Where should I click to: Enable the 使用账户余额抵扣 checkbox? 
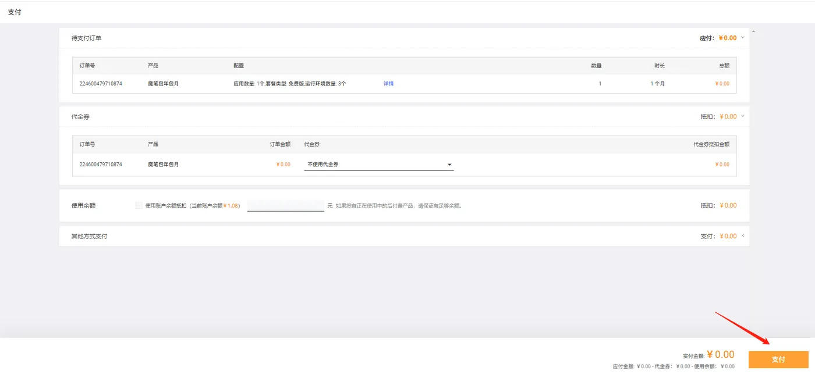click(139, 205)
